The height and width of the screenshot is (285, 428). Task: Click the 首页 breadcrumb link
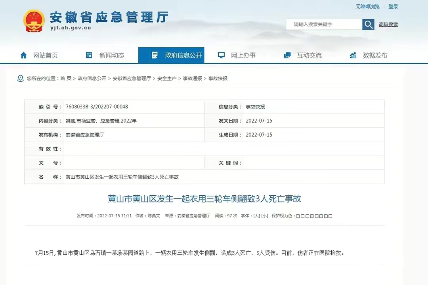click(x=66, y=79)
